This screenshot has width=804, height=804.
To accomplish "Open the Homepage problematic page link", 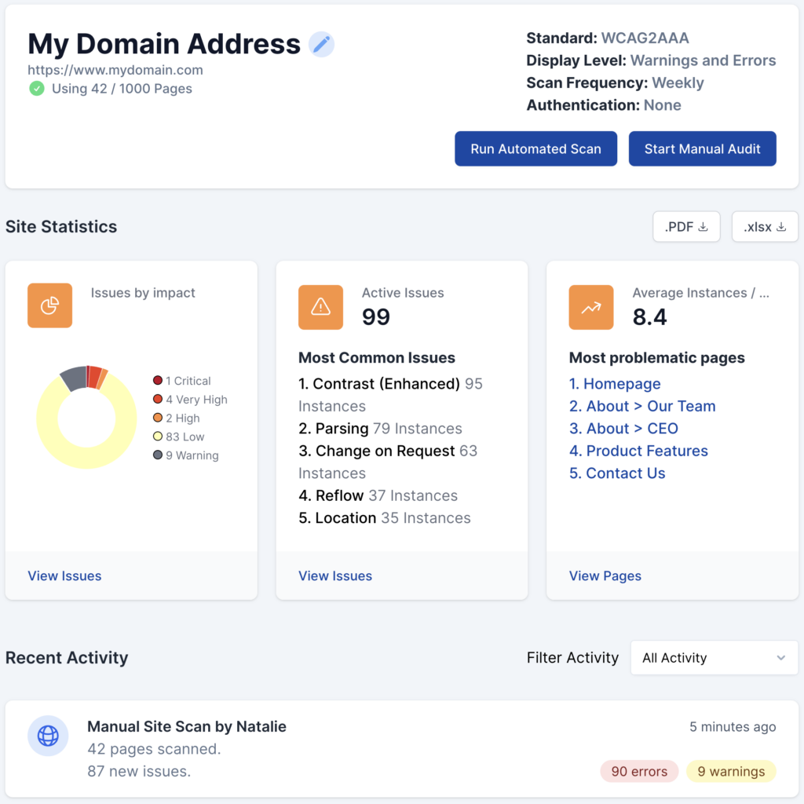I will (x=615, y=384).
